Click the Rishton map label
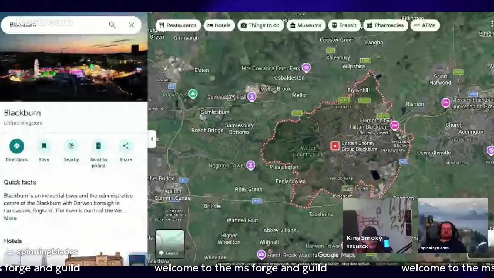 pos(415,104)
